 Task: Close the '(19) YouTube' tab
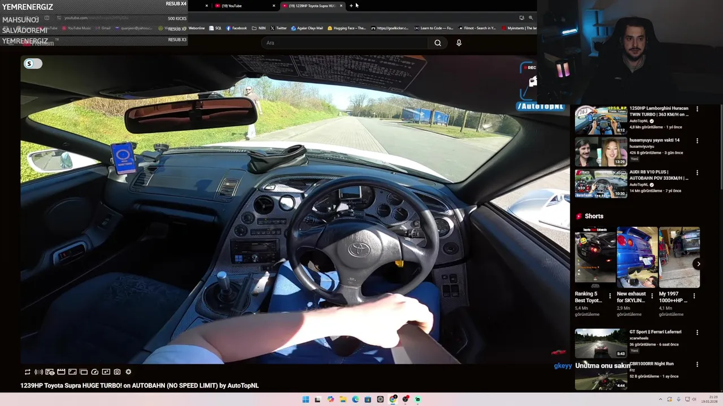click(x=274, y=6)
